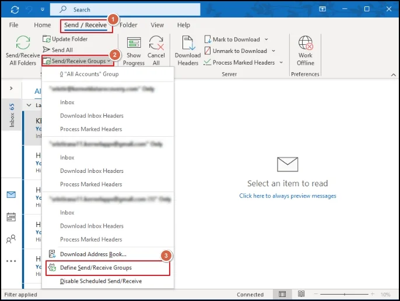
Task: Open Process Marked Headers dropdown arrow
Action: pos(281,62)
